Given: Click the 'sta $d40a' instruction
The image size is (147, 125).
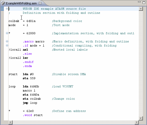Looking at the screenshot, I should 31,95.
